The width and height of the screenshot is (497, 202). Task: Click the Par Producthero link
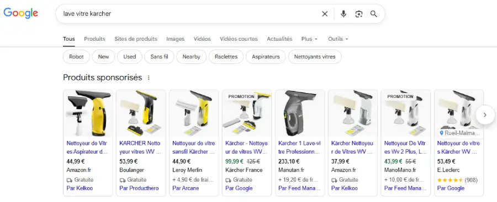pos(139,188)
